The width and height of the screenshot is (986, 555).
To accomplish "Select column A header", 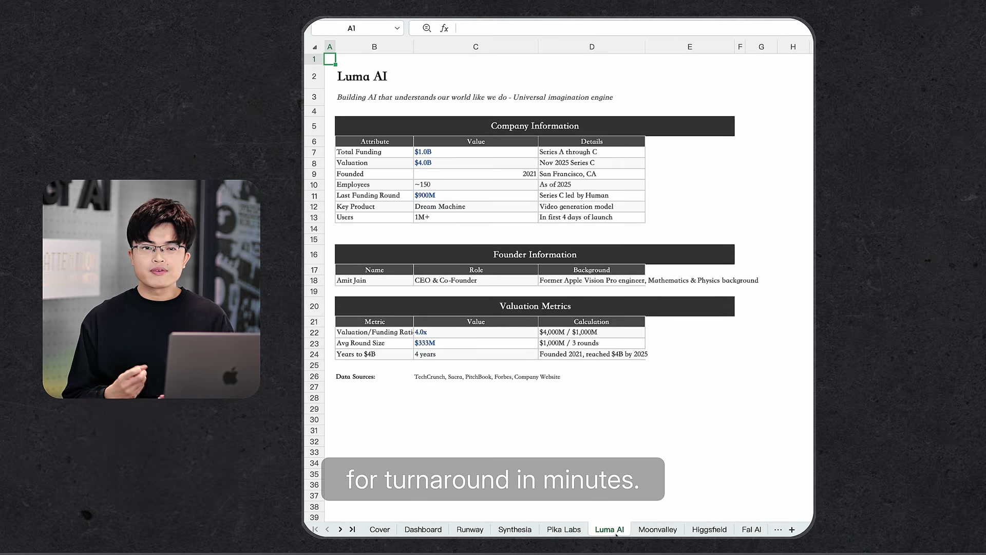I will click(x=330, y=47).
